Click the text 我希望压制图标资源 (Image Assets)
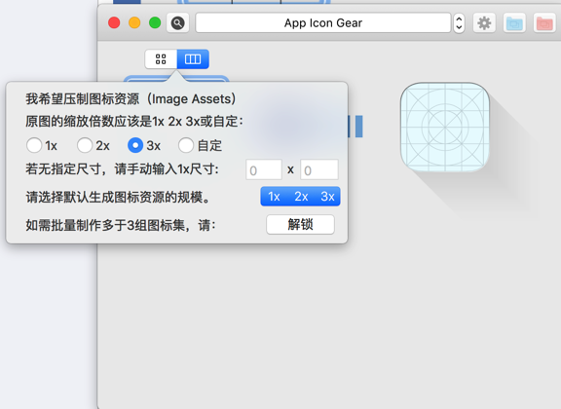Viewport: 561px width, 409px height. (131, 99)
